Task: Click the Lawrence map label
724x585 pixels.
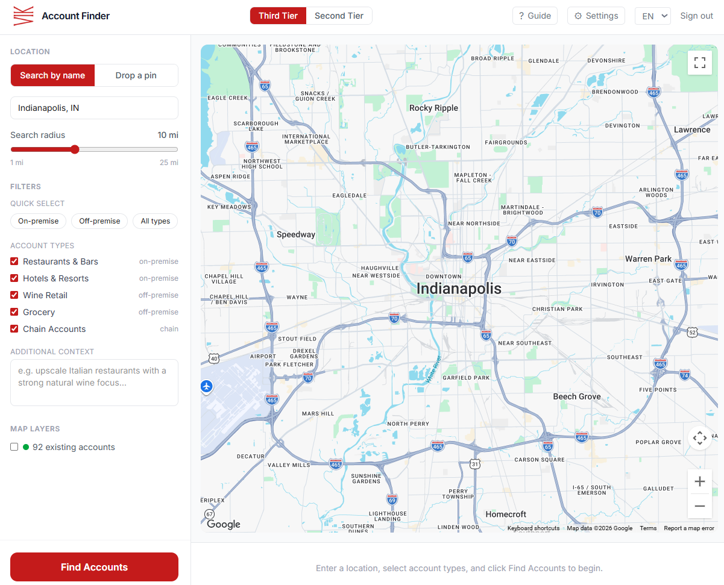Action: pos(692,130)
